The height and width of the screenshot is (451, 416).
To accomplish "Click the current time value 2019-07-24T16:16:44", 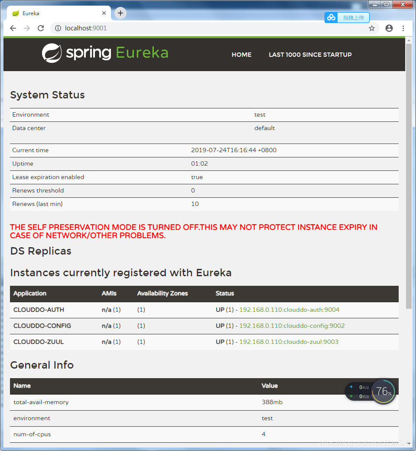I will (234, 150).
